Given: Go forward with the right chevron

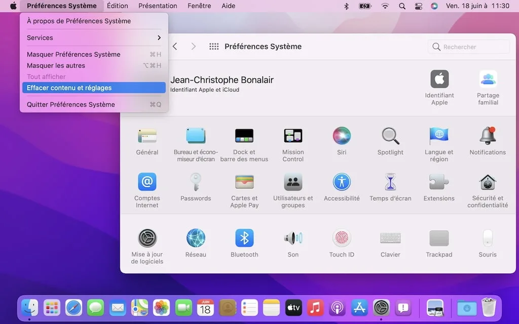Looking at the screenshot, I should 194,47.
